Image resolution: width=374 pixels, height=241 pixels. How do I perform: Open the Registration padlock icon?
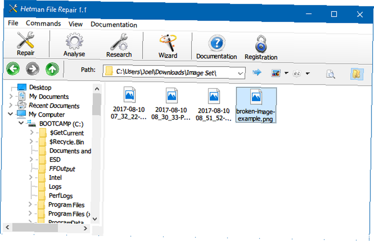click(261, 47)
